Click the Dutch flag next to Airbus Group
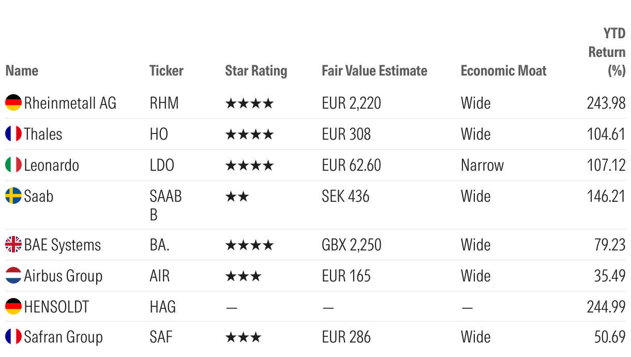This screenshot has height=357, width=631. tap(13, 276)
